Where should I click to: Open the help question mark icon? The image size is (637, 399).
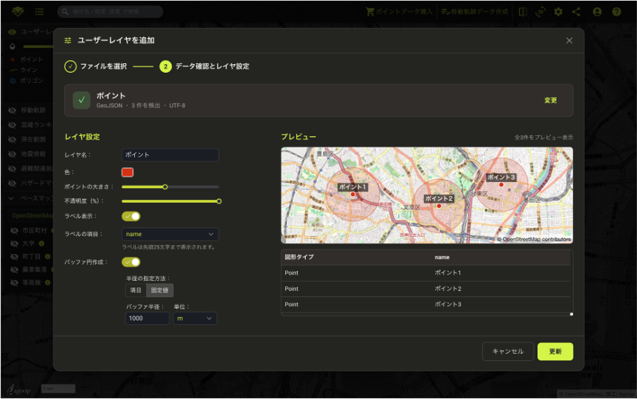pyautogui.click(x=616, y=12)
